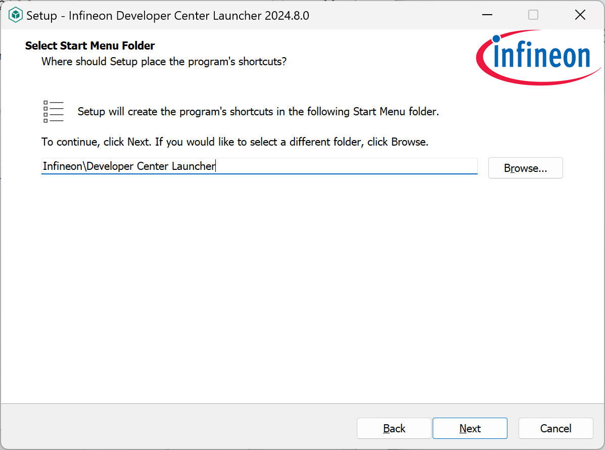The width and height of the screenshot is (605, 450).
Task: Open the Browse... folder dialog
Action: tap(525, 168)
